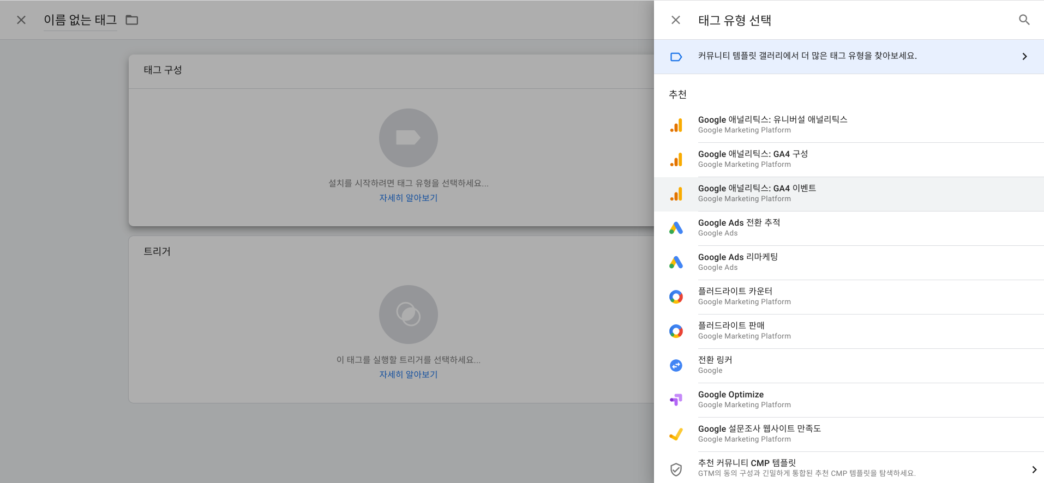Click Google 설문조사 checkmark icon
This screenshot has width=1044, height=483.
click(676, 434)
